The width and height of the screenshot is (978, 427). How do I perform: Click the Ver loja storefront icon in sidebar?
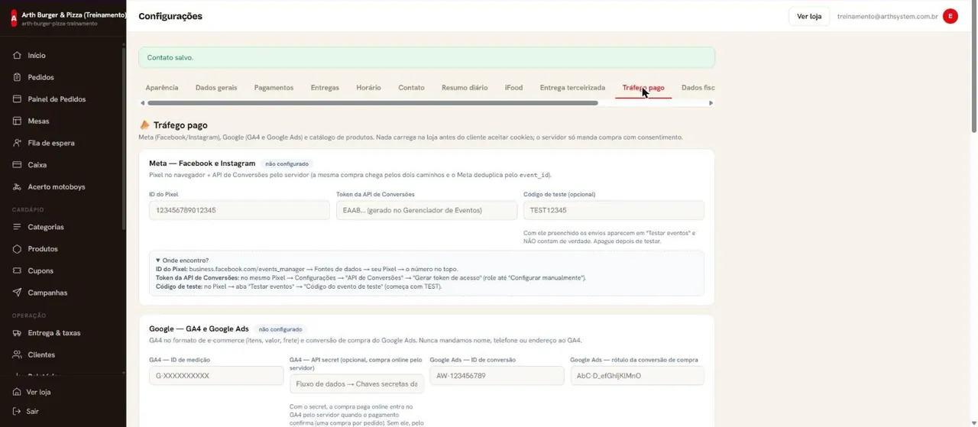[17, 392]
